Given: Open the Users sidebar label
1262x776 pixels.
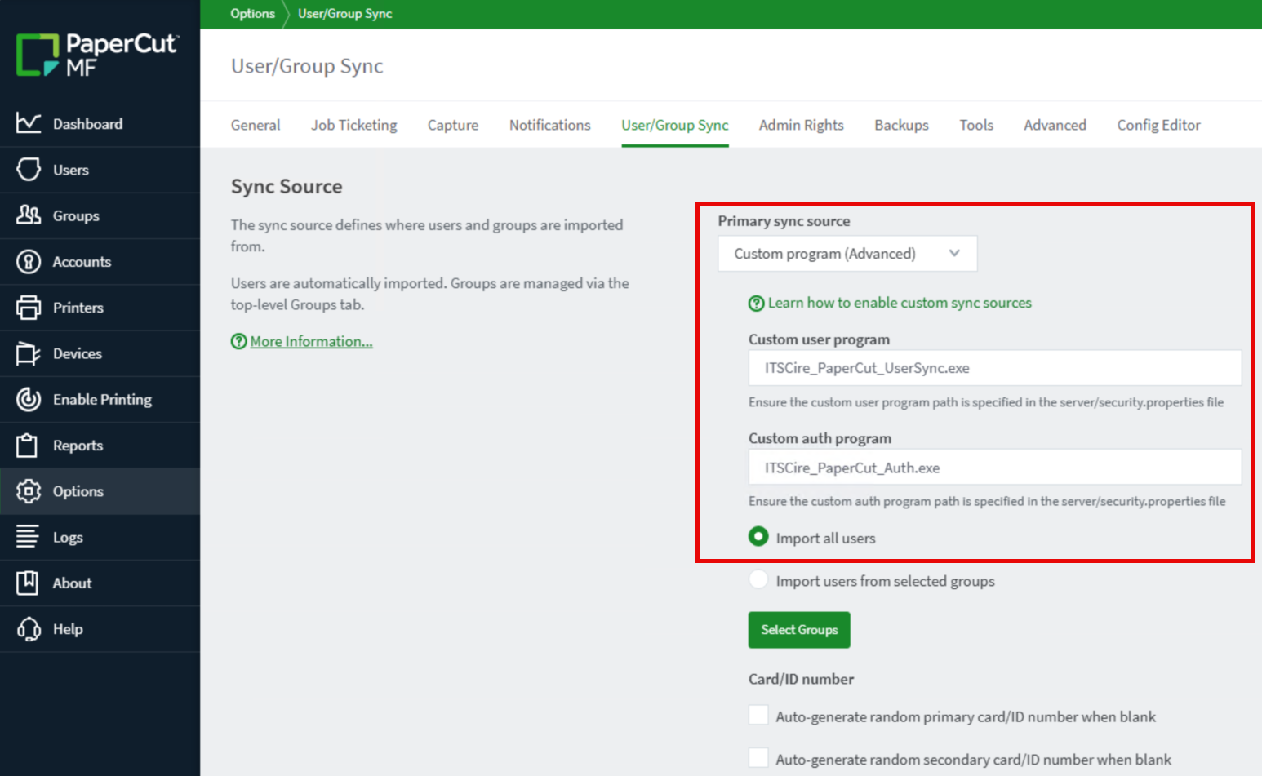Looking at the screenshot, I should (x=71, y=170).
